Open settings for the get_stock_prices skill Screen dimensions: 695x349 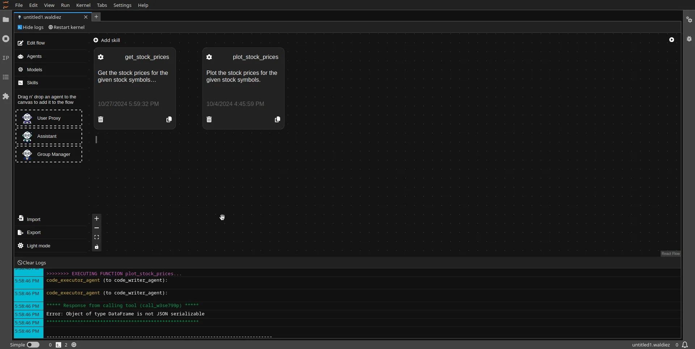(x=101, y=57)
